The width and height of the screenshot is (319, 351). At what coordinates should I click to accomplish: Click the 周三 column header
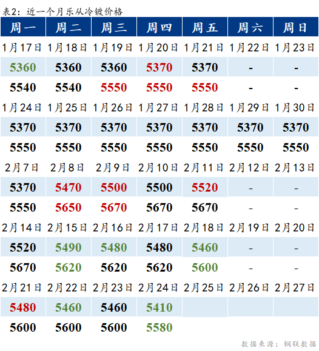click(x=114, y=27)
